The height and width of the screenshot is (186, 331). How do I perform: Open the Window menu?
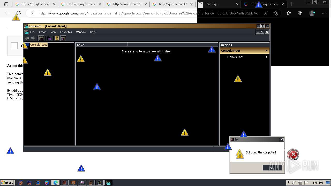(x=81, y=32)
